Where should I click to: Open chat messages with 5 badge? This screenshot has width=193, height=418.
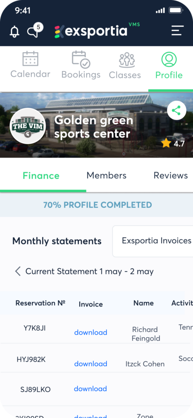click(35, 30)
